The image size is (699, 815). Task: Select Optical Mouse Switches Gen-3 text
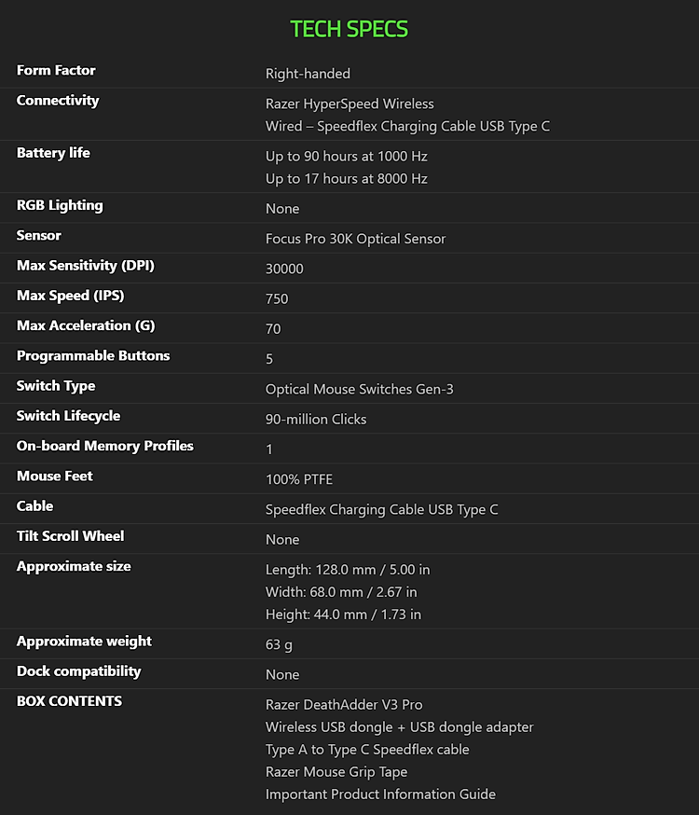[359, 389]
